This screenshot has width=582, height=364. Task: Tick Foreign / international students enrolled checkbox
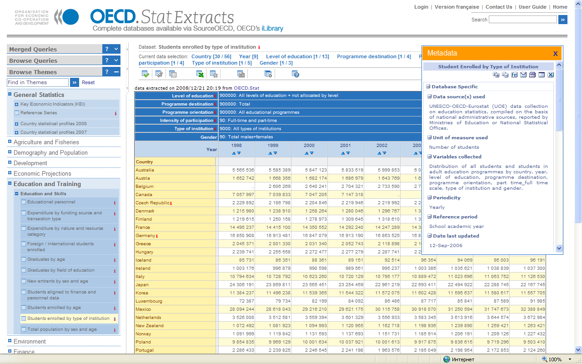click(x=24, y=244)
